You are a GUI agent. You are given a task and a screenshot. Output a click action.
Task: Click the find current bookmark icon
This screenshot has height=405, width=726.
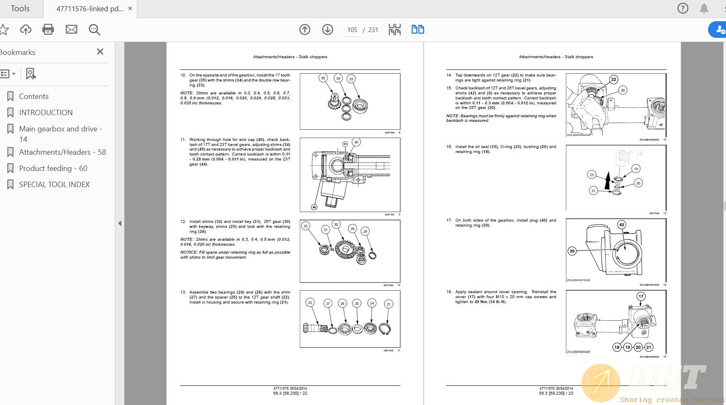pos(31,74)
